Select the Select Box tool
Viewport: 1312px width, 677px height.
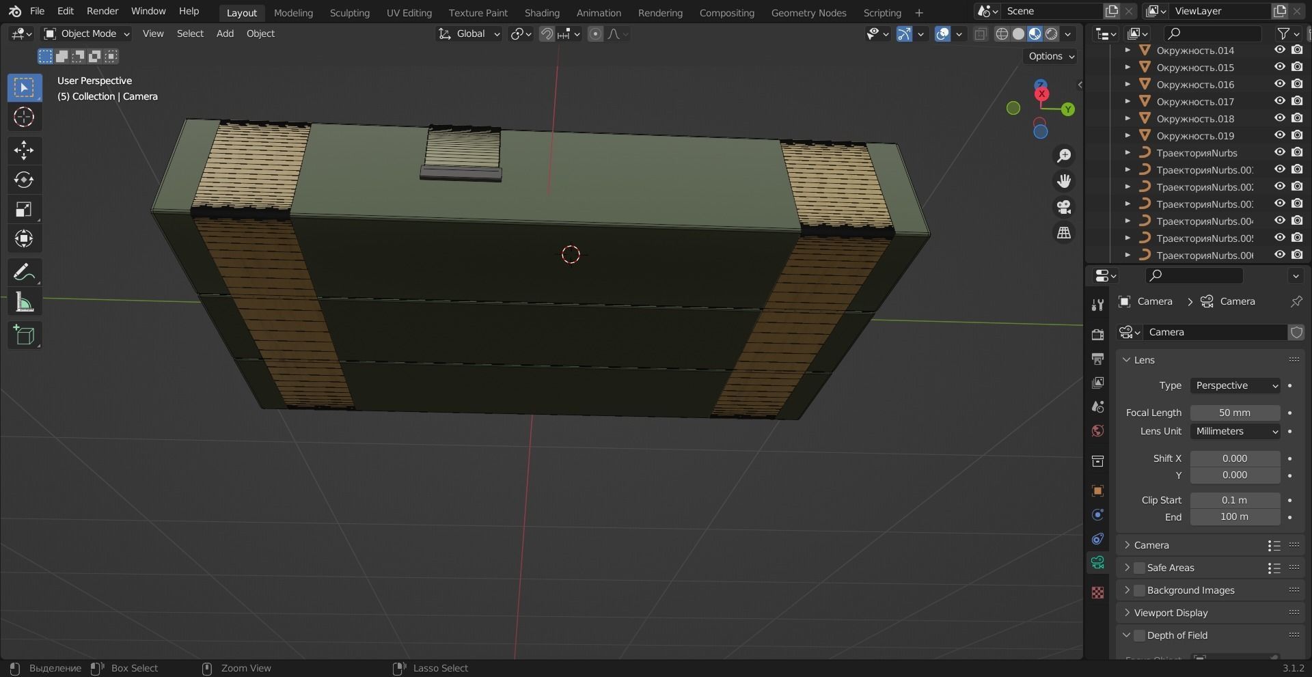24,87
